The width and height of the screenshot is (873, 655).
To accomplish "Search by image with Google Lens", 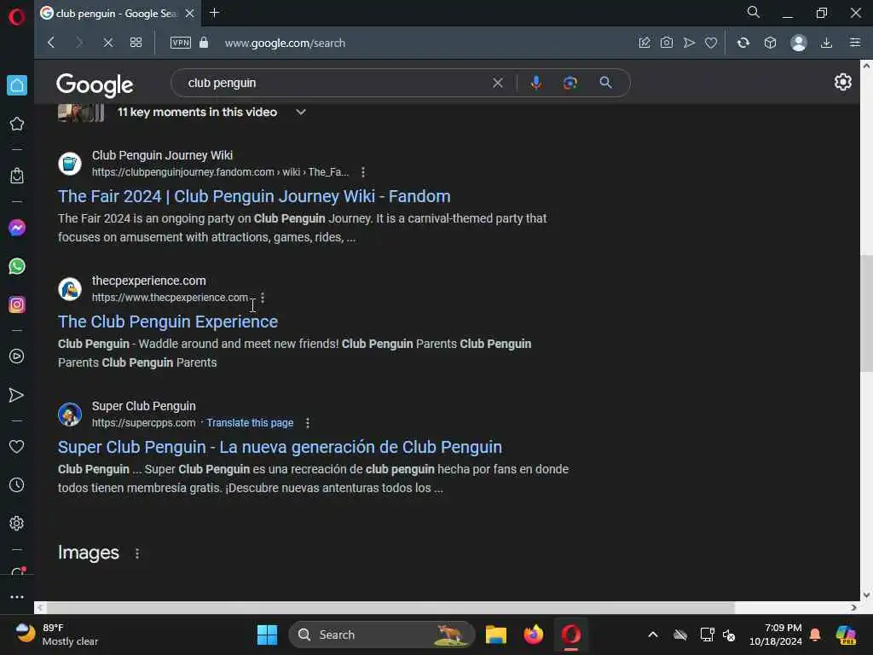I will [x=569, y=83].
